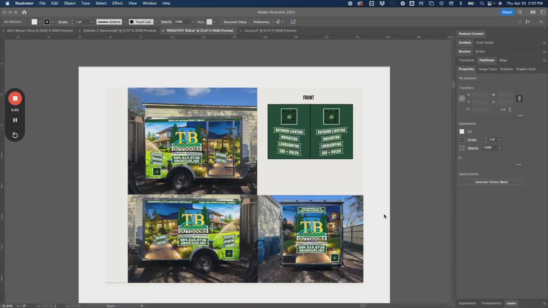Screen dimensions: 548x308
Task: Switch to the Layout.ai document tab
Action: tap(270, 31)
